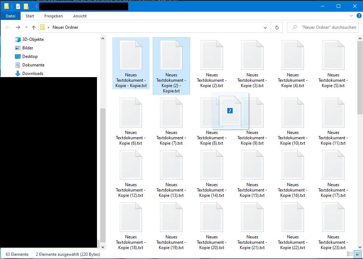The width and height of the screenshot is (363, 259).
Task: Switch to large icons view layout
Action: point(358,254)
